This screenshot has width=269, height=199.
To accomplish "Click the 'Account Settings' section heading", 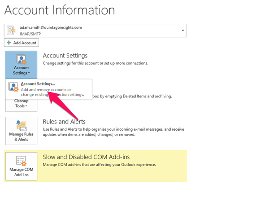I will (65, 56).
